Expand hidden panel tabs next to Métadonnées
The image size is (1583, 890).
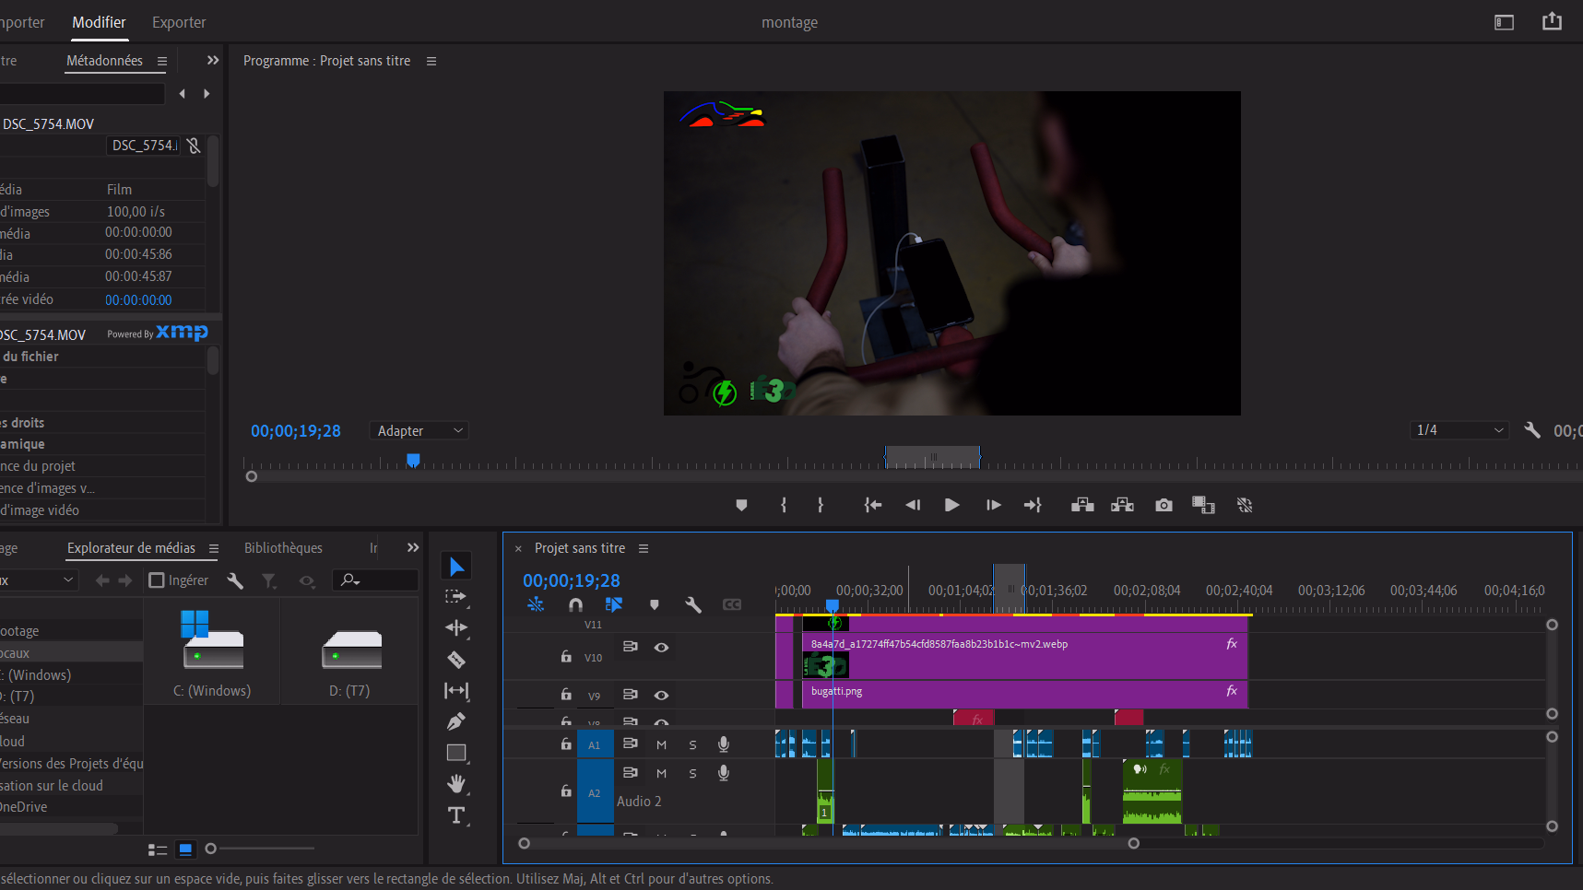point(213,61)
